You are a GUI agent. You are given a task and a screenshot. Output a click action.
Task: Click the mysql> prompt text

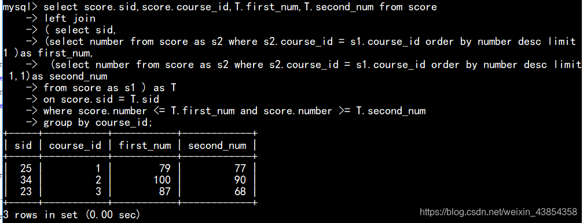[x=20, y=7]
